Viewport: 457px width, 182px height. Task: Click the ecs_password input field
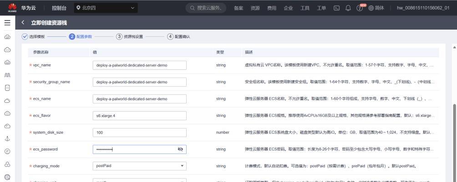pos(140,149)
